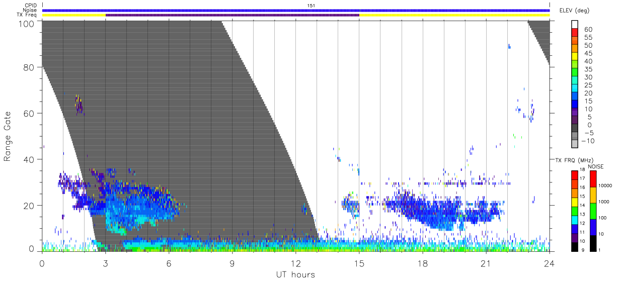Click x-axis tick label '6'
Image resolution: width=618 pixels, height=285 pixels.
(x=169, y=263)
